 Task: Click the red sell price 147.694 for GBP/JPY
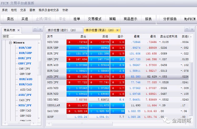point(77,59)
